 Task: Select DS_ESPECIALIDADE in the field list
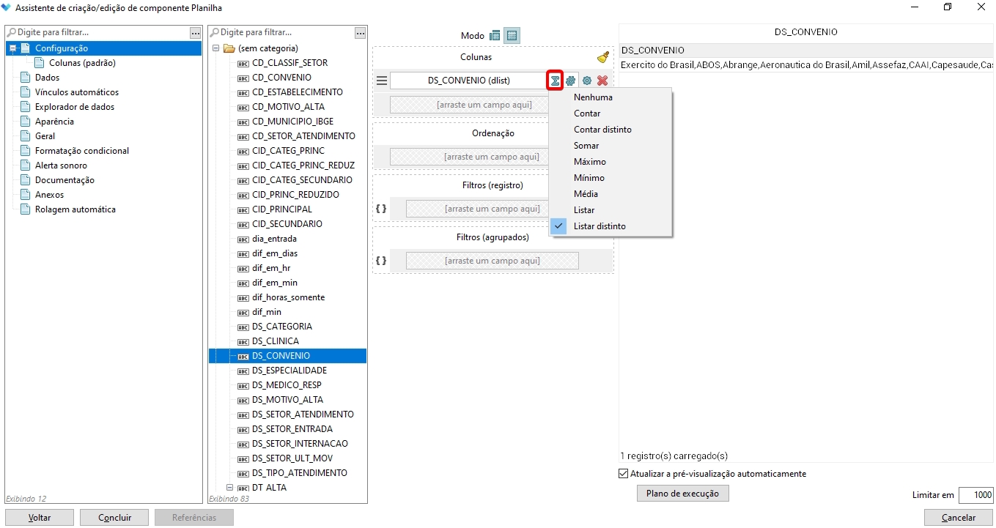coord(289,371)
